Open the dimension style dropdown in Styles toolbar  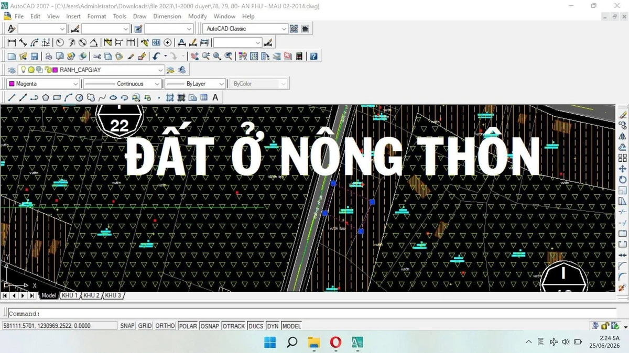click(x=105, y=29)
